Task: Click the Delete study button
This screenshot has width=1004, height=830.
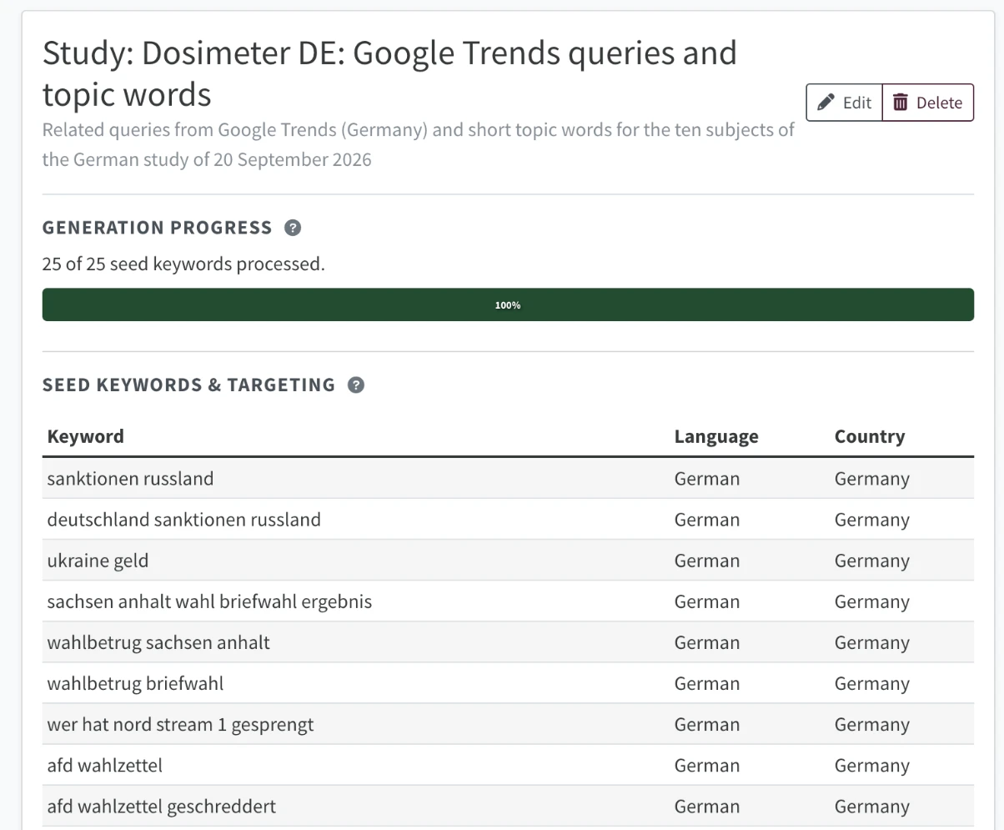Action: [928, 103]
